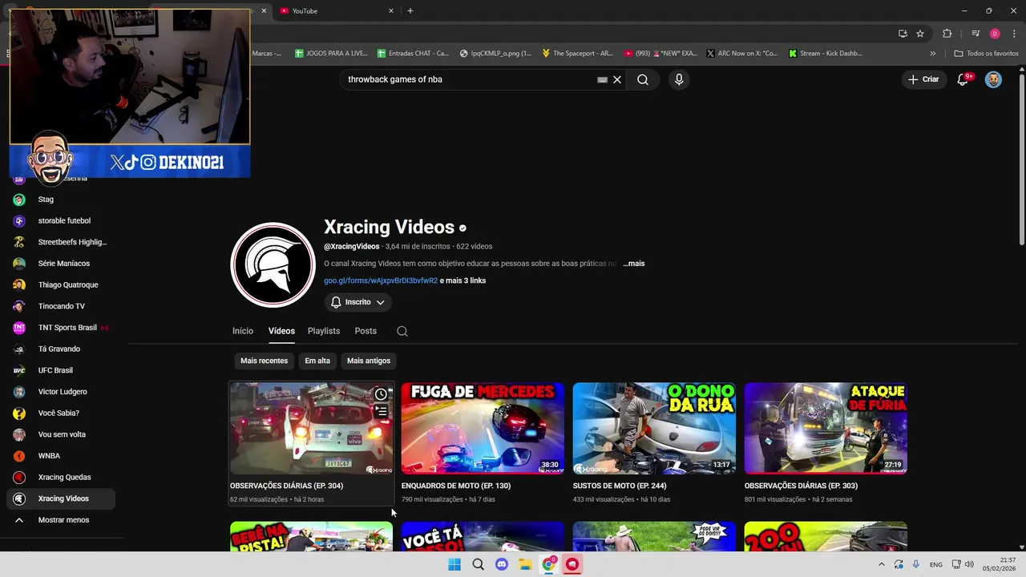Open the ATAQUE DE FÚRIA video thumbnail
The width and height of the screenshot is (1026, 577).
(826, 428)
